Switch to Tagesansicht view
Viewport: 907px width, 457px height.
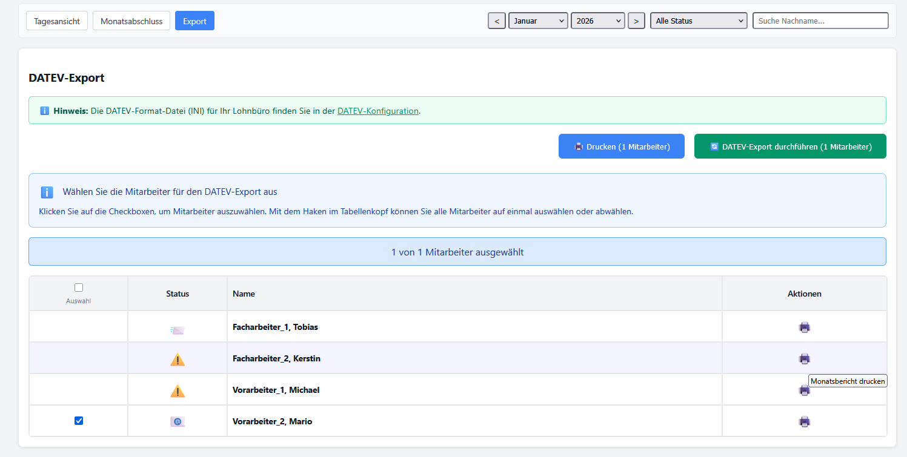click(x=57, y=21)
